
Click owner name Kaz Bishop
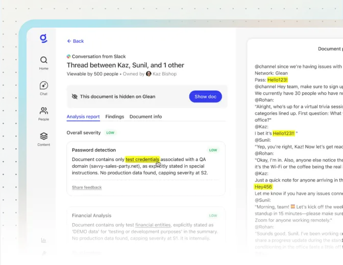164,74
